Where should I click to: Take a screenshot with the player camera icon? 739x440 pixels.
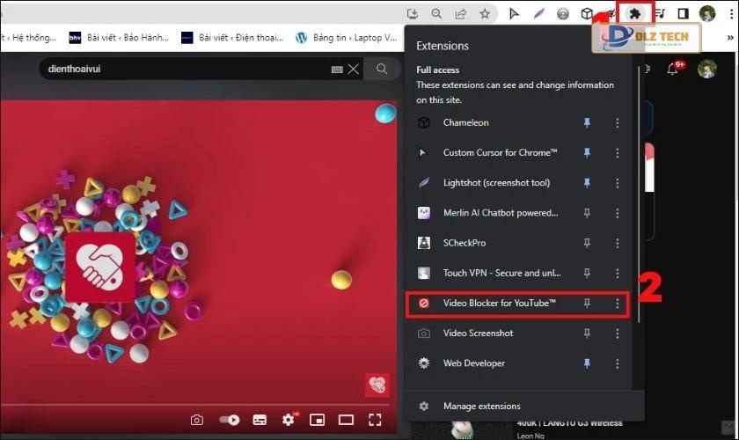click(x=197, y=420)
